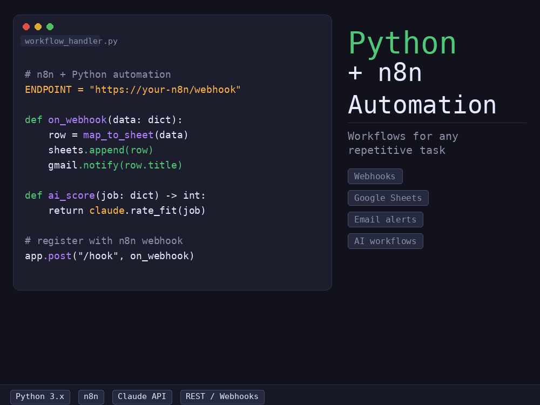Click the Webhooks tag
The width and height of the screenshot is (540, 405).
point(375,177)
